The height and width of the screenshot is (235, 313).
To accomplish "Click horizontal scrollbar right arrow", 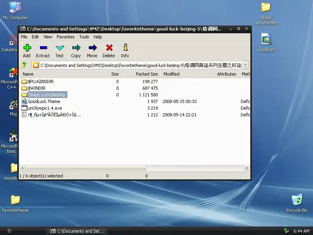I will tap(247, 168).
